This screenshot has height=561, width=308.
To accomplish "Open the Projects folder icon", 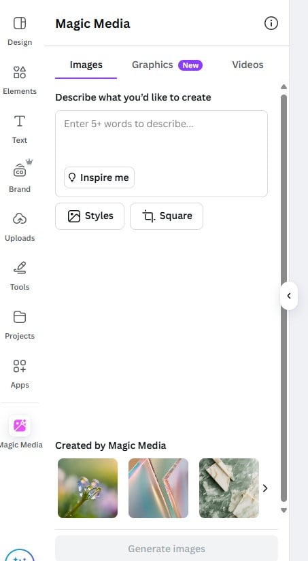I will [20, 317].
